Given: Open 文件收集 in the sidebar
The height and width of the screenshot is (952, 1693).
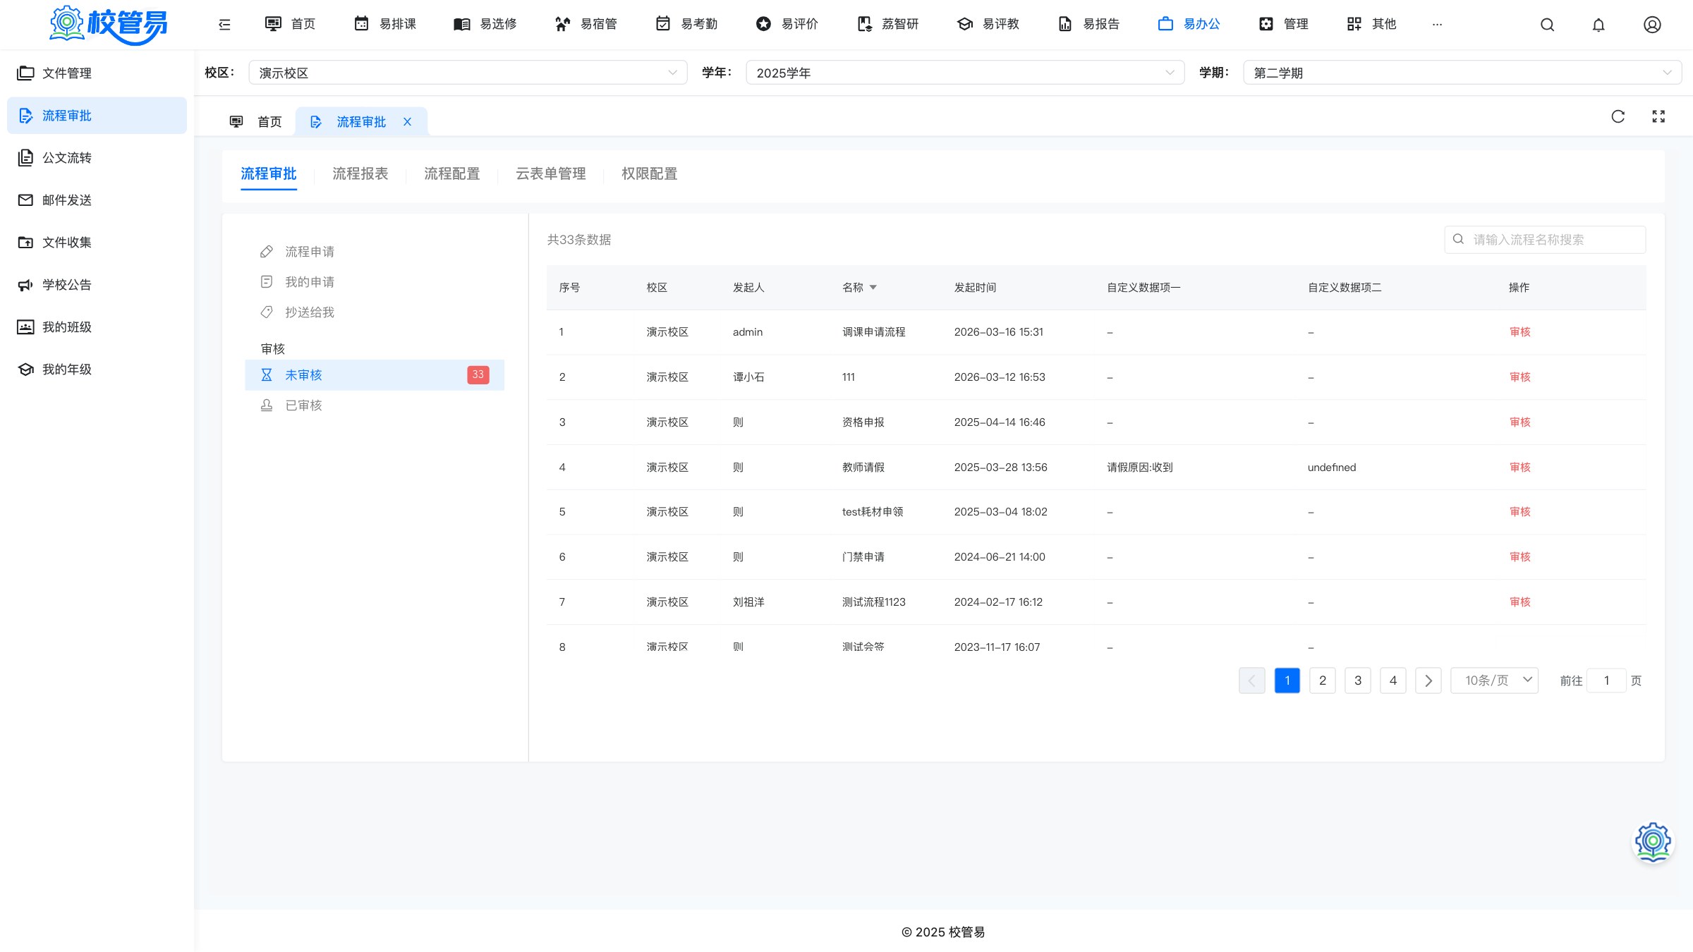Looking at the screenshot, I should [x=97, y=243].
